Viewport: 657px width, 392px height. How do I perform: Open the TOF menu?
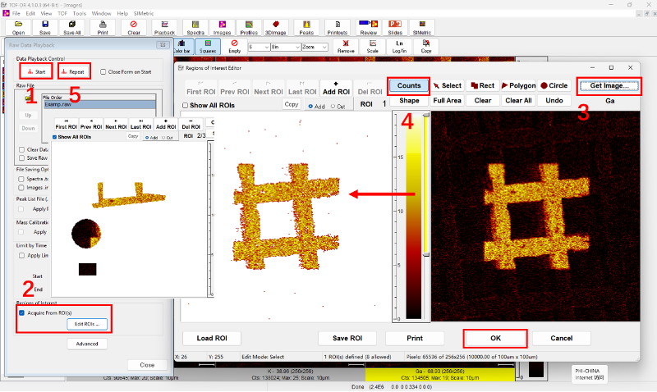61,14
